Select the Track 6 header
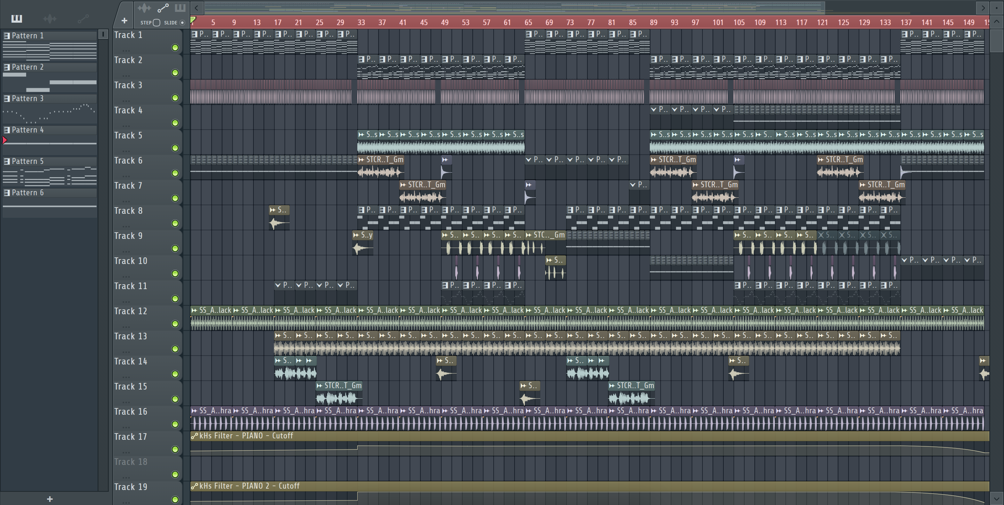 147,167
